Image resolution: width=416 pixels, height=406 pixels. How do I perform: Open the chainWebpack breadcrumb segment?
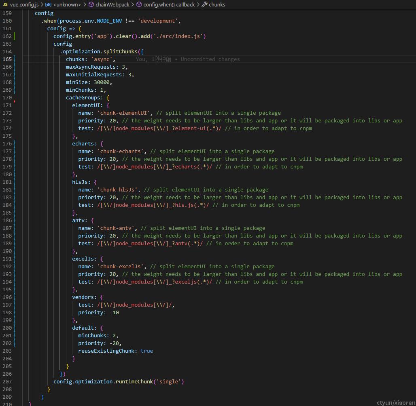[112, 4]
